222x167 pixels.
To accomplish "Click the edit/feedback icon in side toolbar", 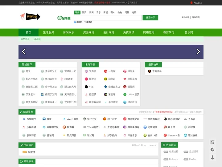I will [212, 150].
